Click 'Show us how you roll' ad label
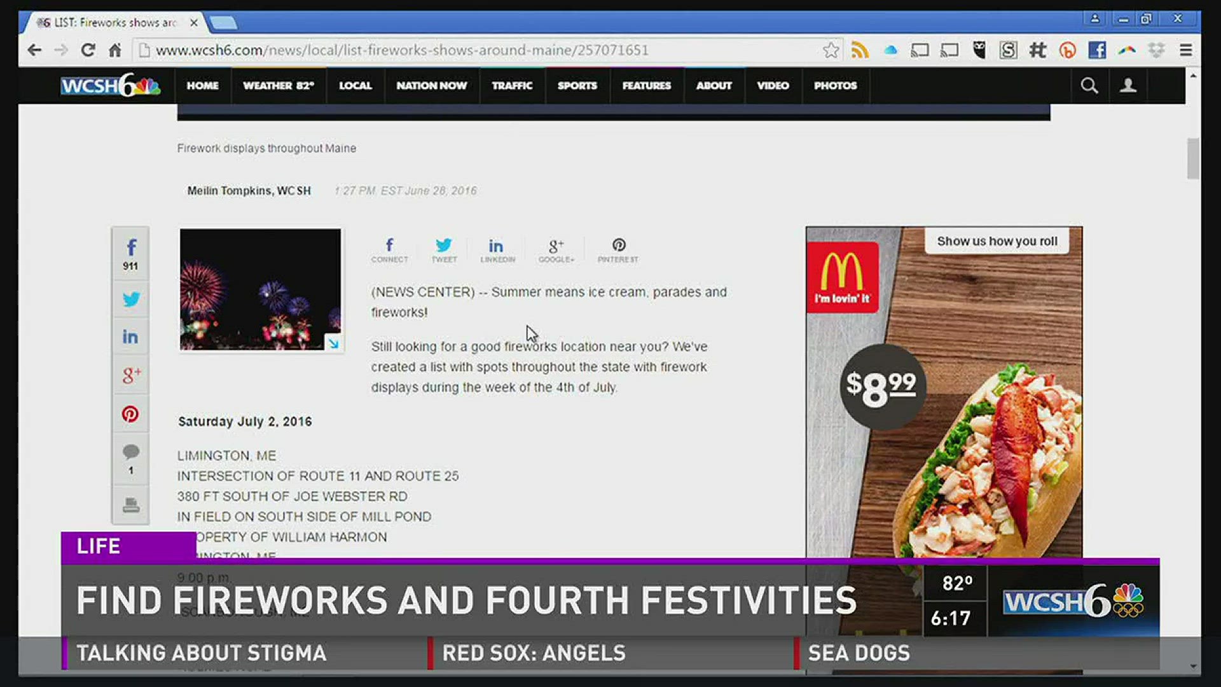Screen dimensions: 1221x687 (x=997, y=241)
